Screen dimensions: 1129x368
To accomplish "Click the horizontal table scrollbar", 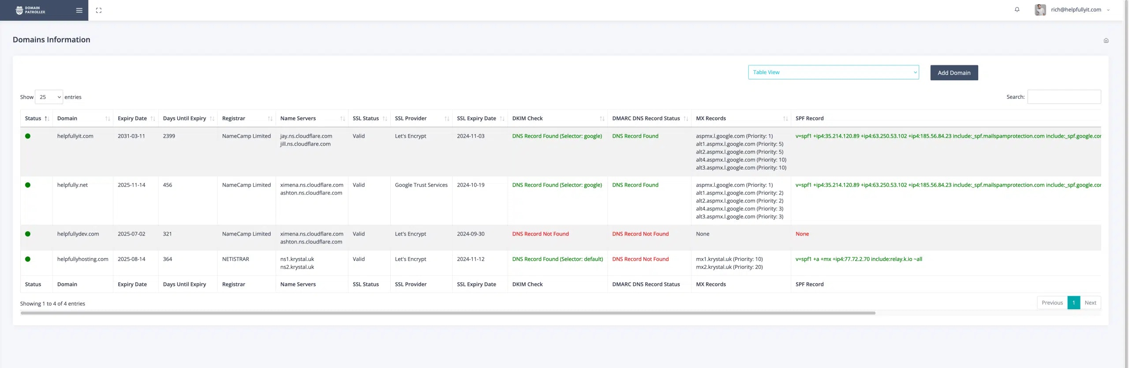I will [x=448, y=313].
